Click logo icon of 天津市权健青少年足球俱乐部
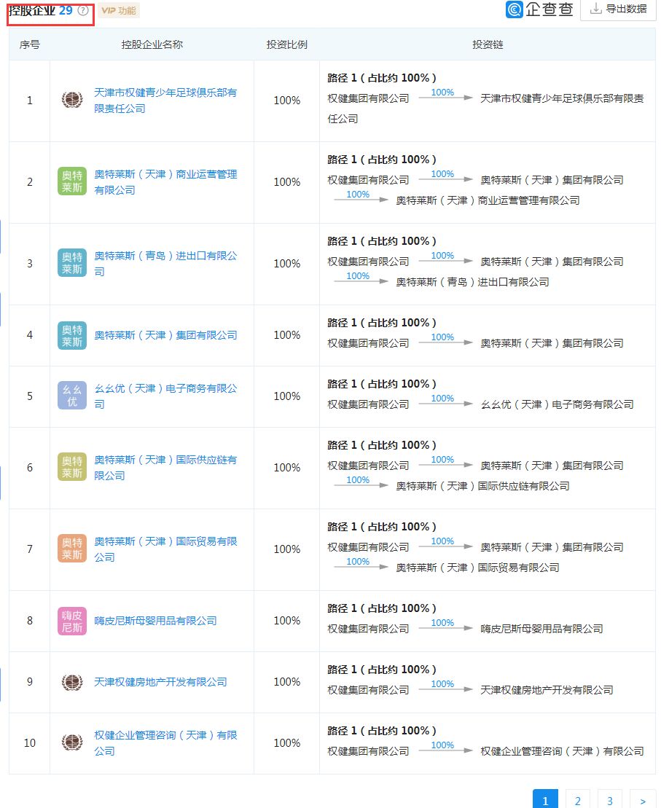This screenshot has width=661, height=808. [72, 100]
